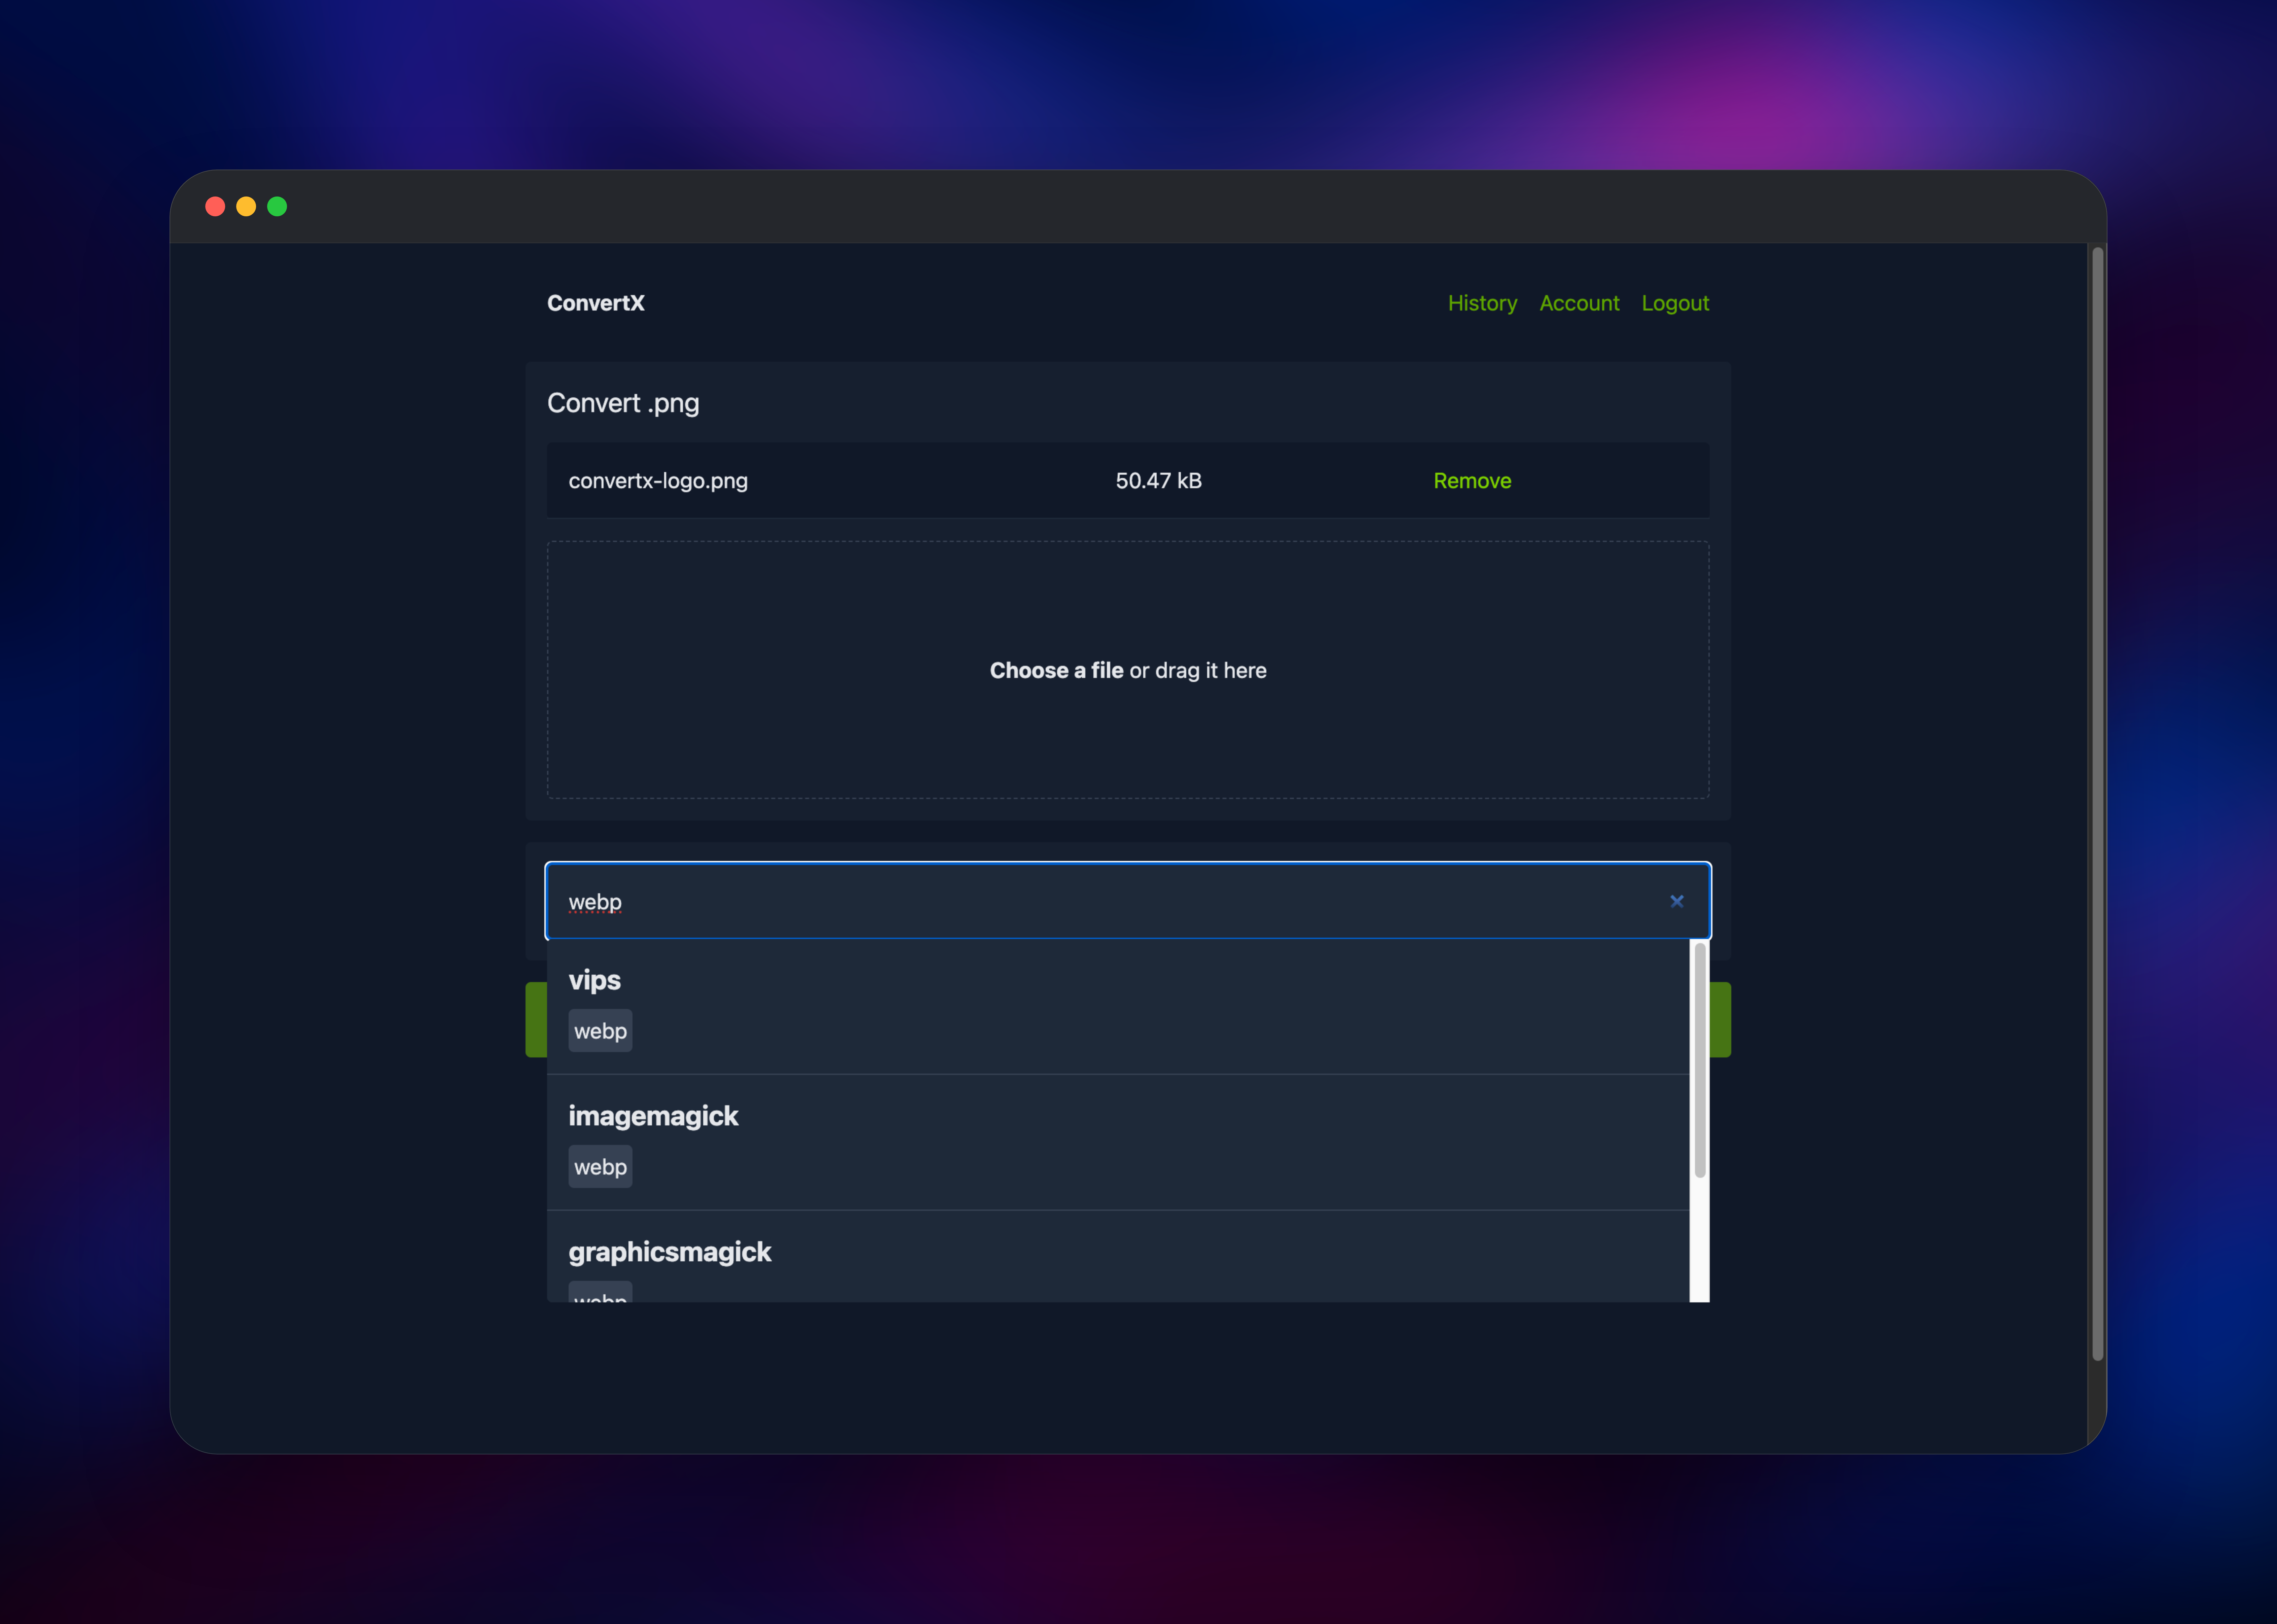Select webp under the imagemagick converter

coord(600,1167)
